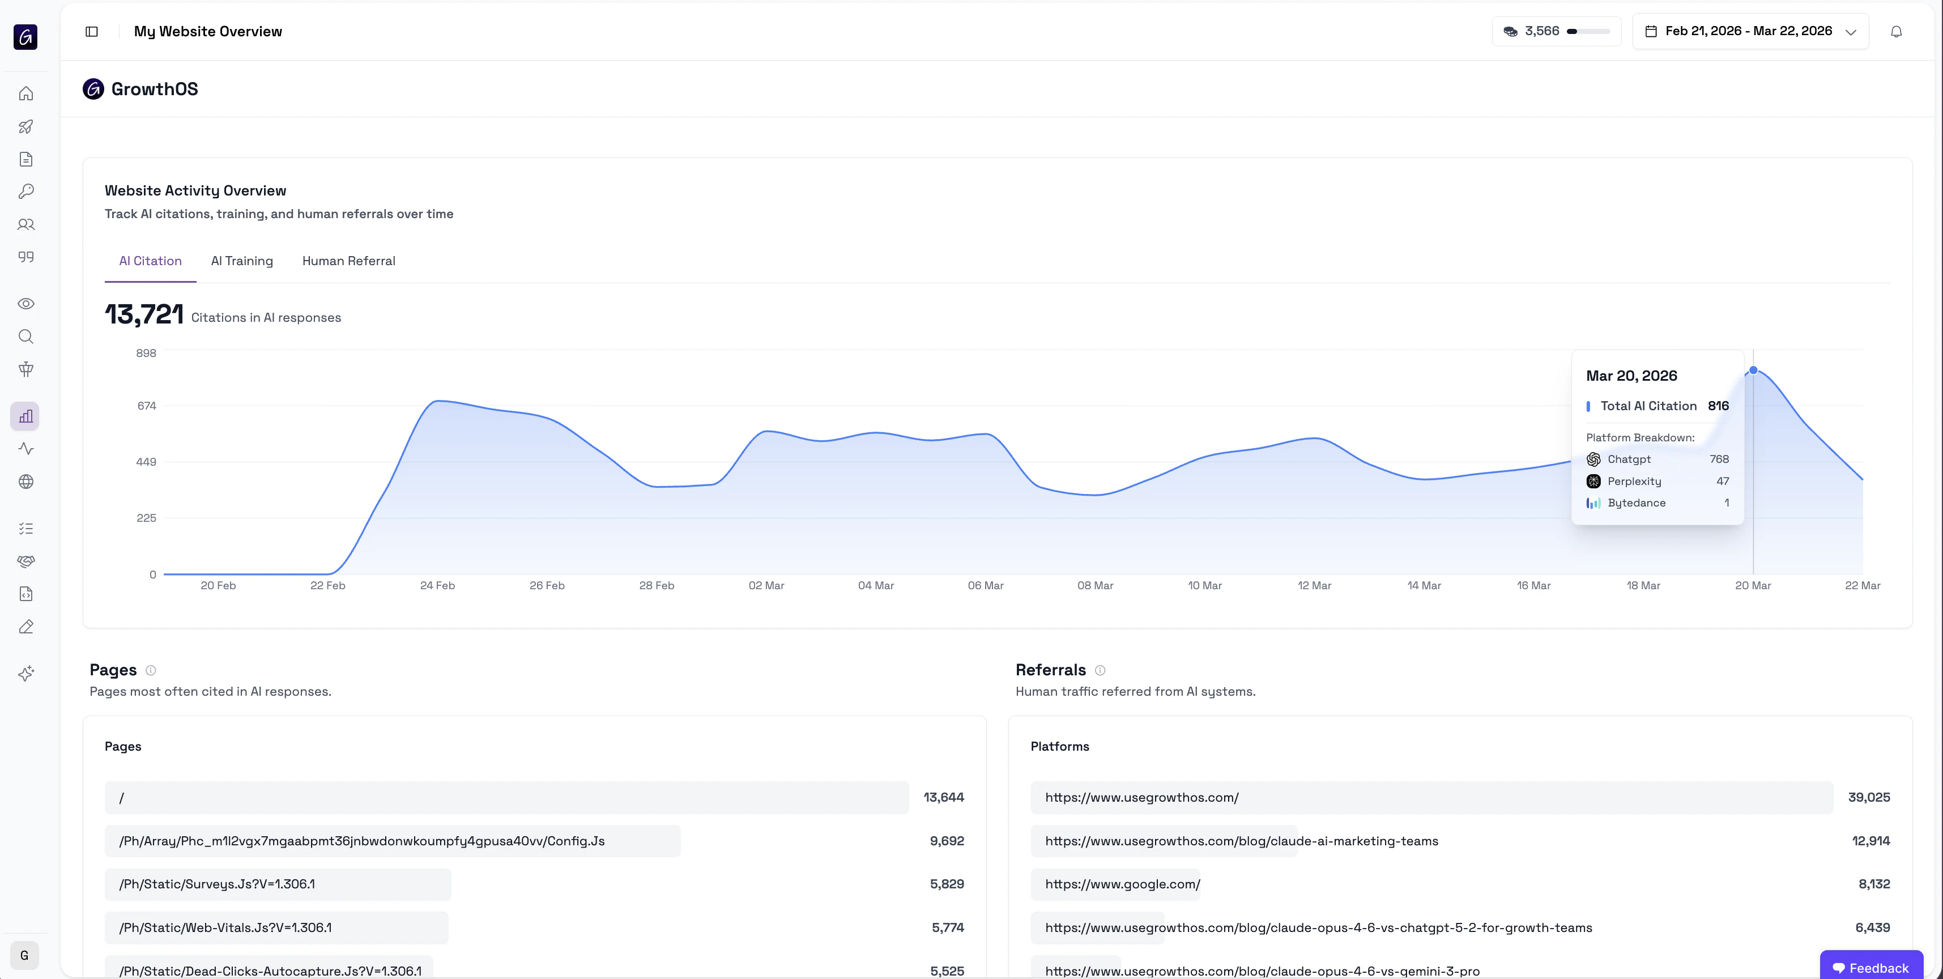Open the globe/web icon in sidebar
Screen dimensions: 1943x979
click(25, 481)
